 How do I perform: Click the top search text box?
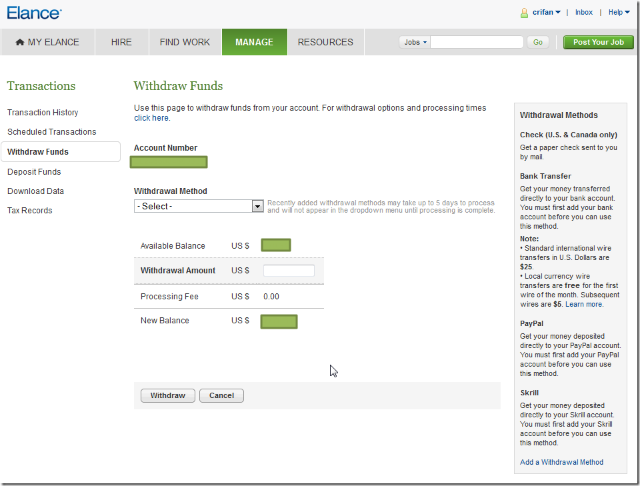tap(477, 42)
